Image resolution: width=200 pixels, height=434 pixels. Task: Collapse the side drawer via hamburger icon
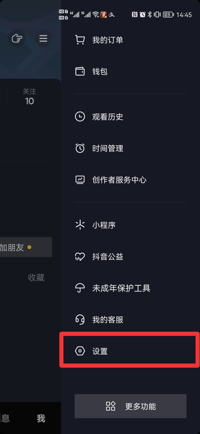point(43,38)
